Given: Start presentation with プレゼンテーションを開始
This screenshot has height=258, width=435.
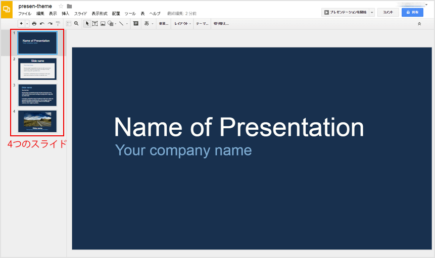Looking at the screenshot, I should (x=346, y=12).
